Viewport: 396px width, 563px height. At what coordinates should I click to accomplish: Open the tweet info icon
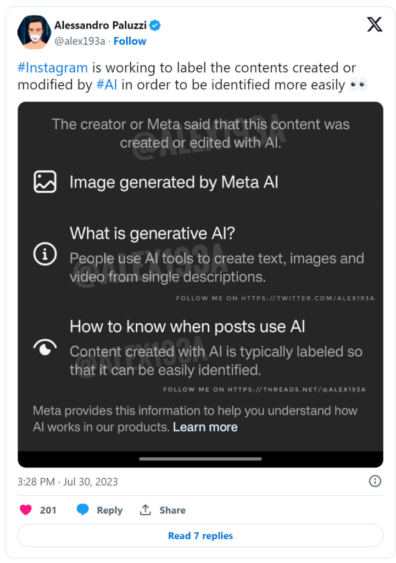tap(375, 482)
